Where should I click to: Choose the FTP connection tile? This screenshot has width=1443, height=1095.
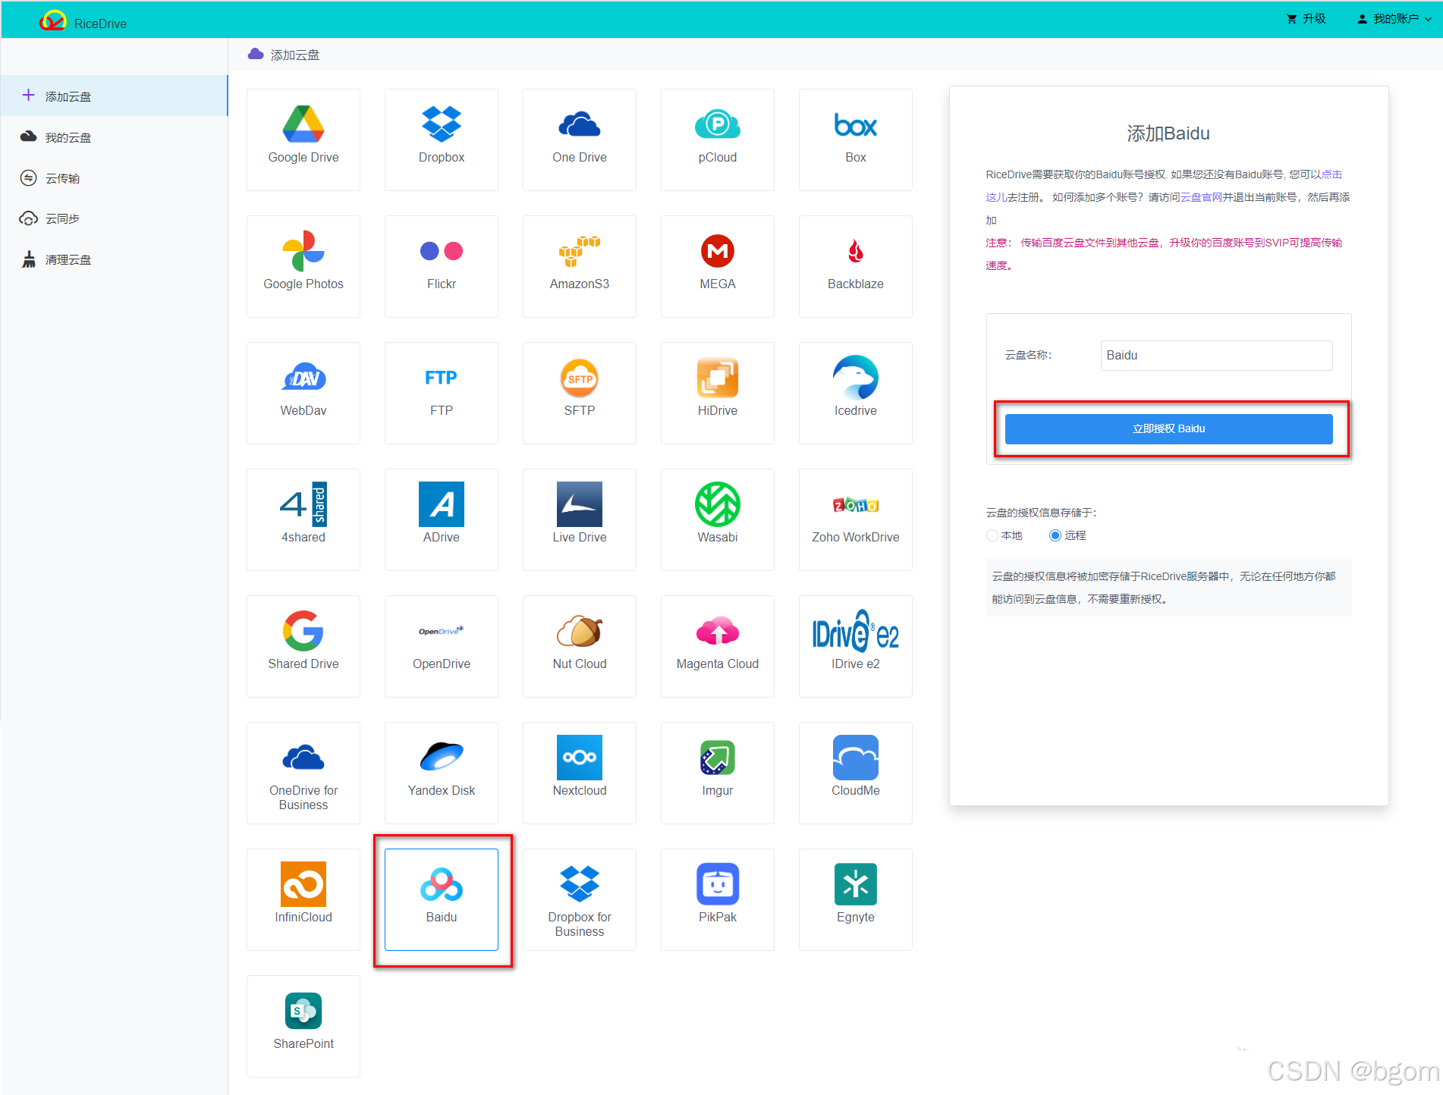pyautogui.click(x=442, y=393)
